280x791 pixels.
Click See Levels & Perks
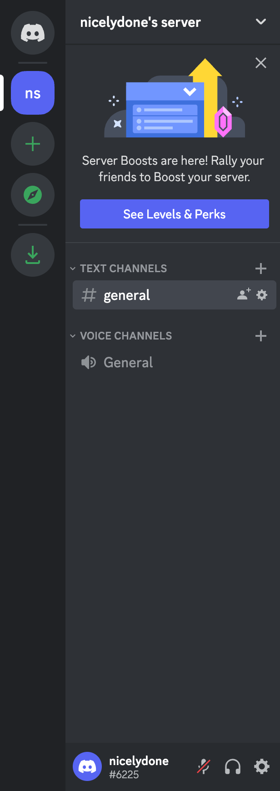point(174,214)
